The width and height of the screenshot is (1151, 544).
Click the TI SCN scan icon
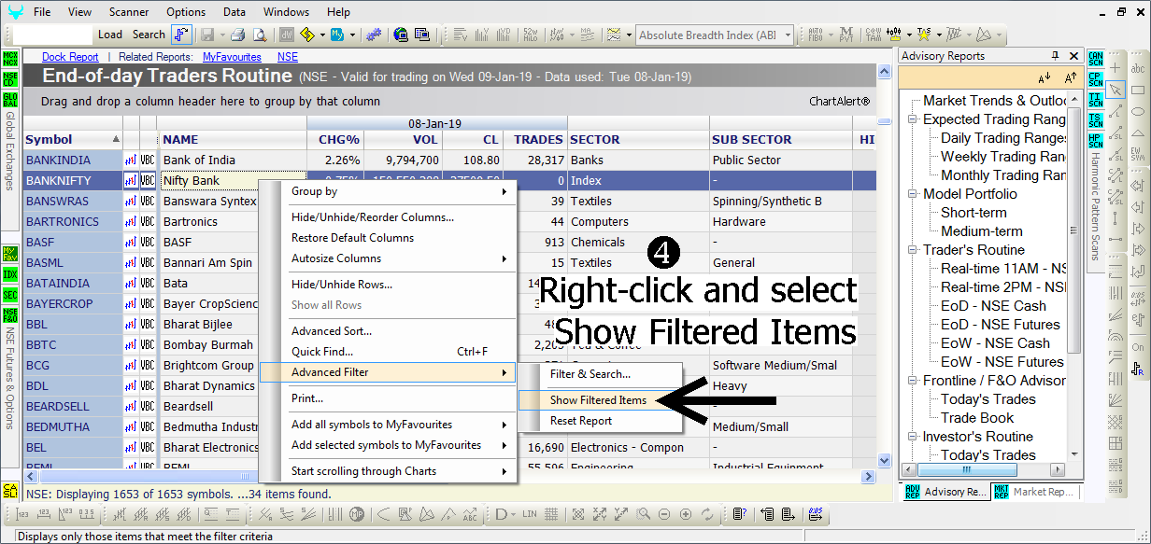tap(1096, 100)
